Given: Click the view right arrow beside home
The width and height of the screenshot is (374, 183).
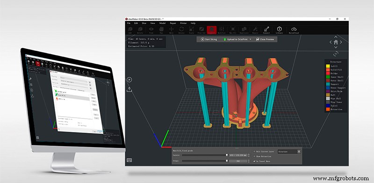Looking at the screenshot, I should (x=341, y=42).
